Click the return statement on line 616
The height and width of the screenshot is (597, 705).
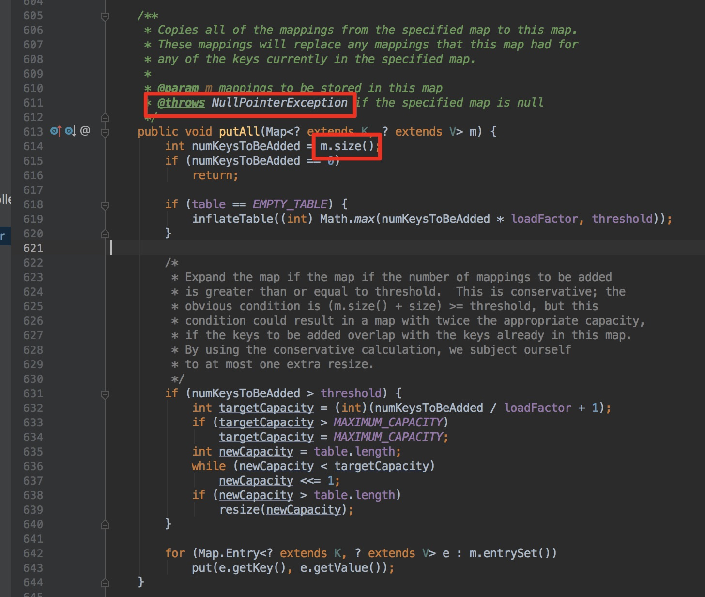(215, 175)
